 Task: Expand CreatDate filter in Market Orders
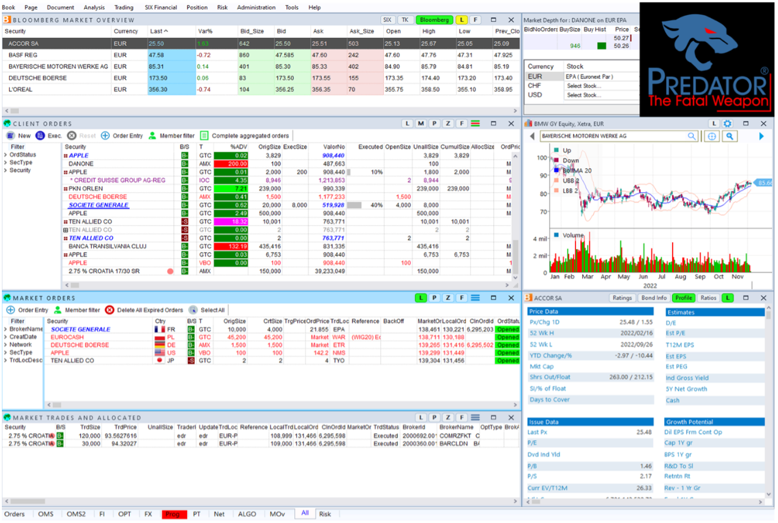[x=6, y=337]
